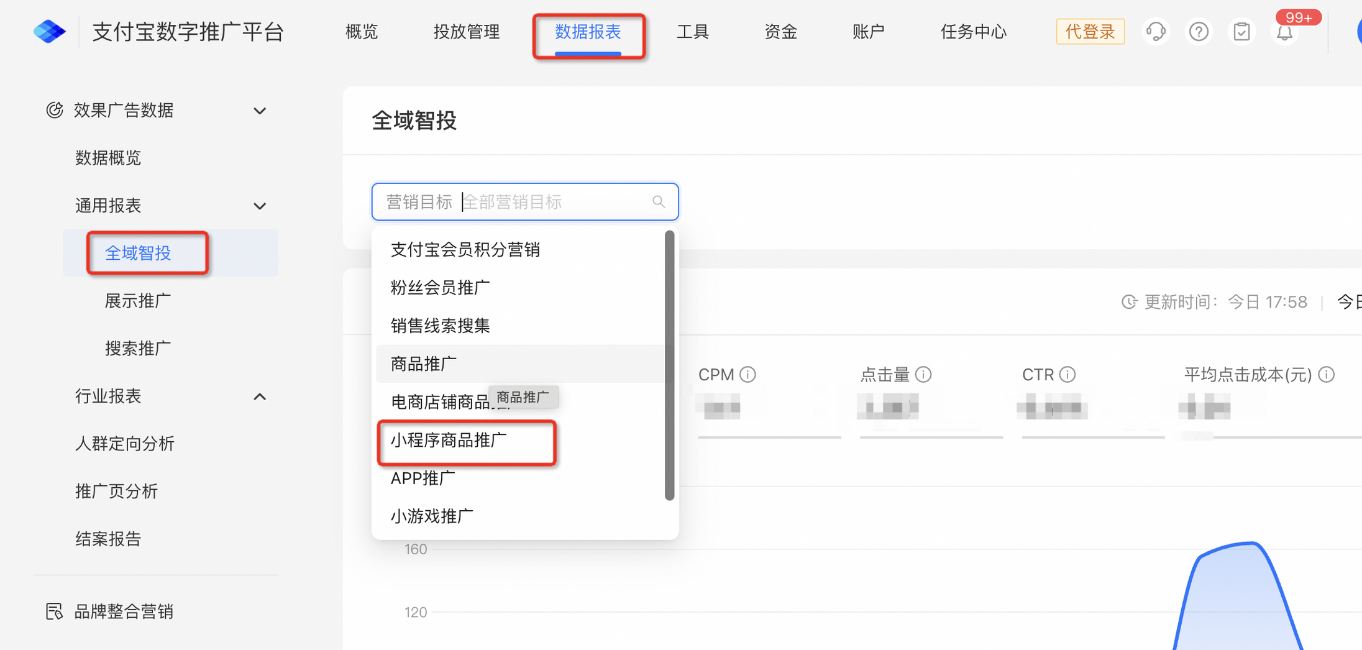
Task: Click the info icon next to CPM
Action: point(748,374)
